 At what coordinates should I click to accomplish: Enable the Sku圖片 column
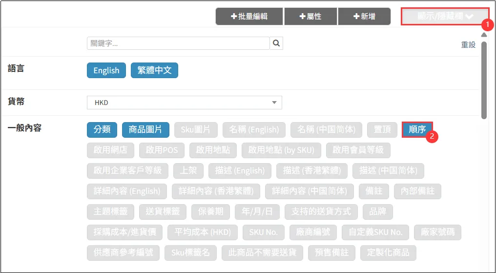(196, 129)
